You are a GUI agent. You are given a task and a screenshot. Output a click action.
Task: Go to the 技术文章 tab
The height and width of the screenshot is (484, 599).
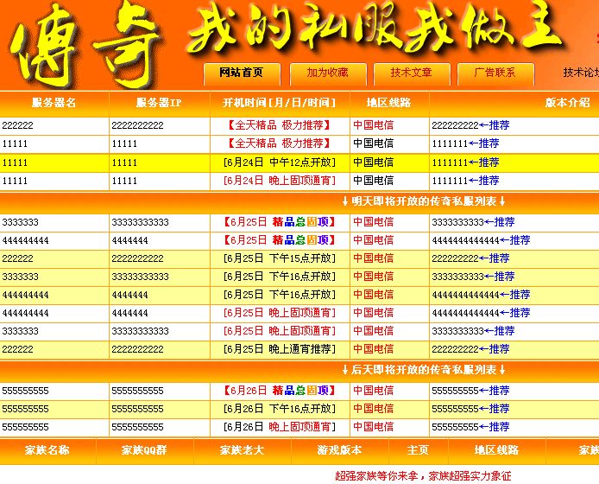[x=411, y=73]
